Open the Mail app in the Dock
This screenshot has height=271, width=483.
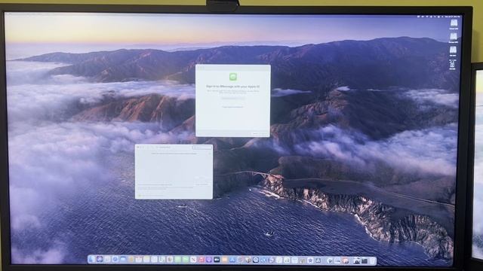123,260
